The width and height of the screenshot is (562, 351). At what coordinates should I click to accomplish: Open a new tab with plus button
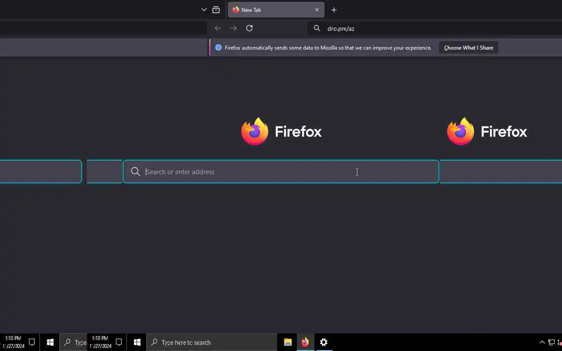tap(334, 10)
